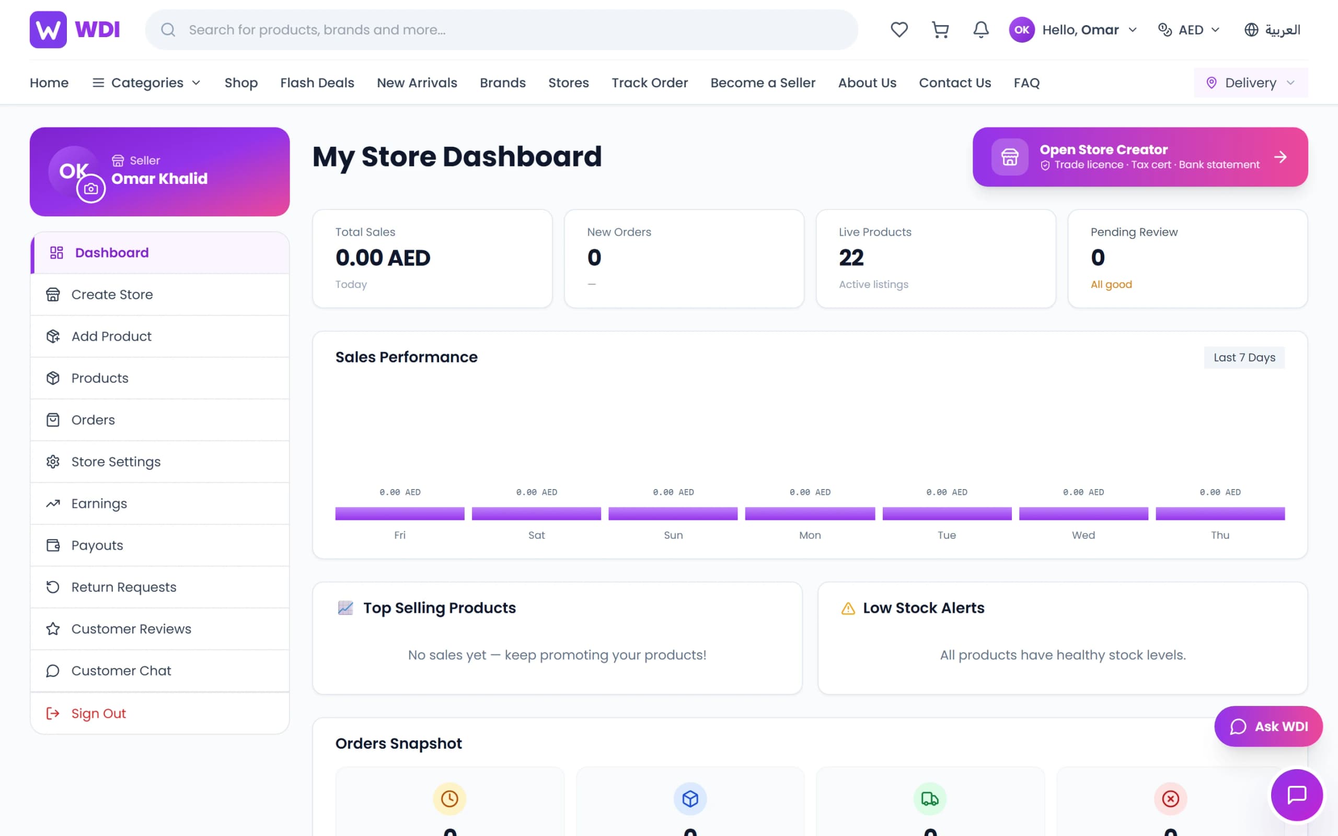Click the Pending Review card
The width and height of the screenshot is (1338, 836).
(x=1187, y=259)
